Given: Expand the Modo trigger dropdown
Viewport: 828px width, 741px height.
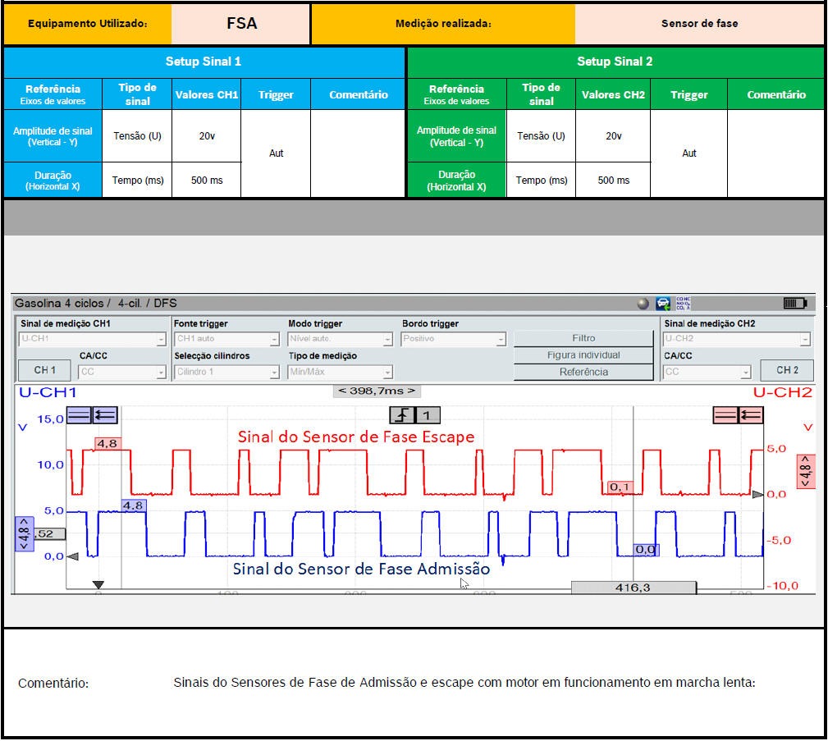Looking at the screenshot, I should (x=340, y=339).
